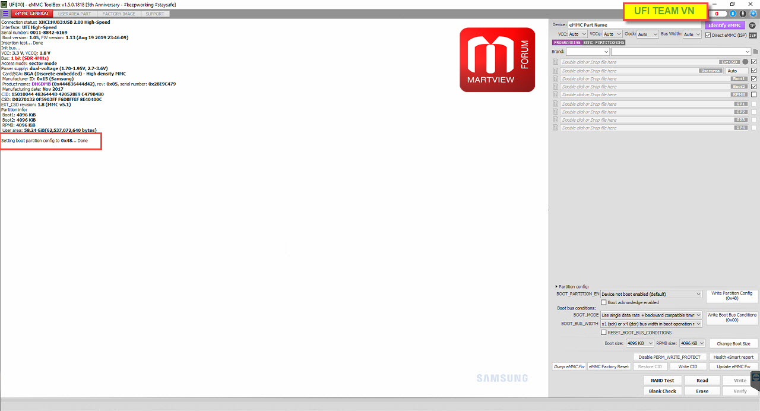
Task: Collapse the Partition config expander arrow
Action: (556, 287)
